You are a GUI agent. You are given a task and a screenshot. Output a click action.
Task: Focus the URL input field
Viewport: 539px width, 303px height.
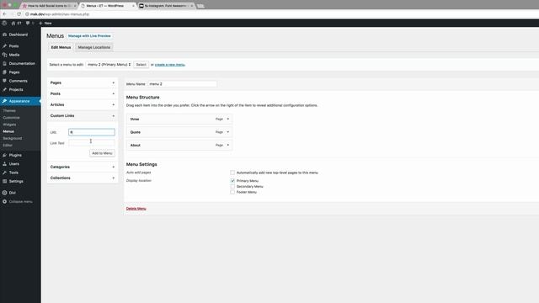[92, 132]
